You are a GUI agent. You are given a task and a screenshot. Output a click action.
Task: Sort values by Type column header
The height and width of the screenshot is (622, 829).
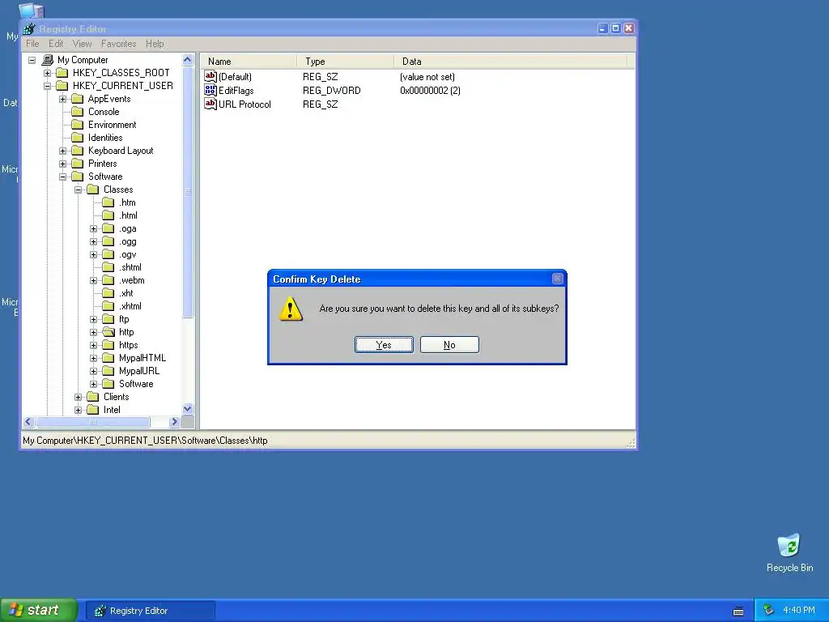(x=345, y=62)
